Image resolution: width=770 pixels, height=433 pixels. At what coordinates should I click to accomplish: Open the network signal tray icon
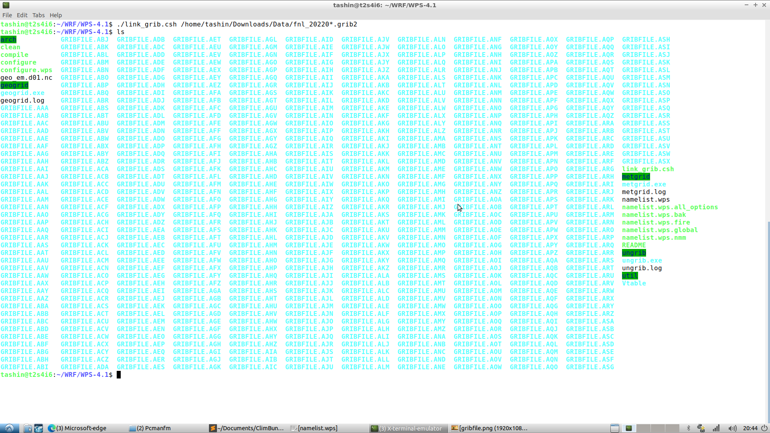coord(716,428)
